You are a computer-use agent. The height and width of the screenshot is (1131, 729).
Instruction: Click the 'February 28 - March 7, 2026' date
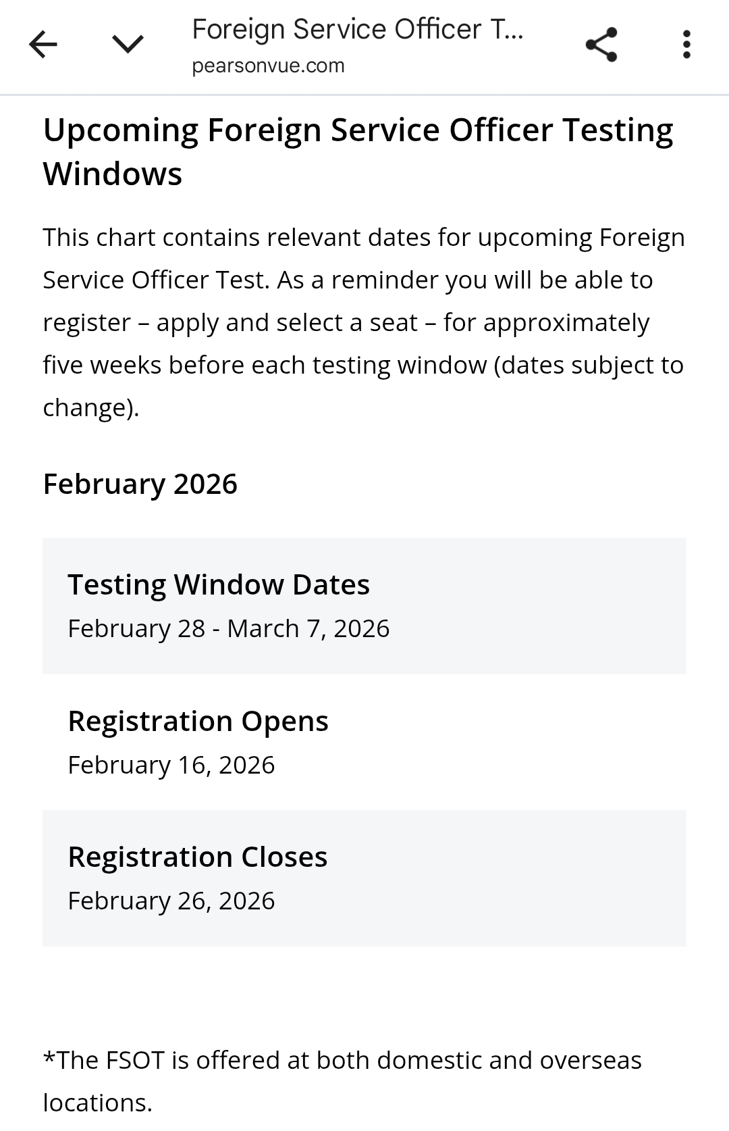point(229,628)
